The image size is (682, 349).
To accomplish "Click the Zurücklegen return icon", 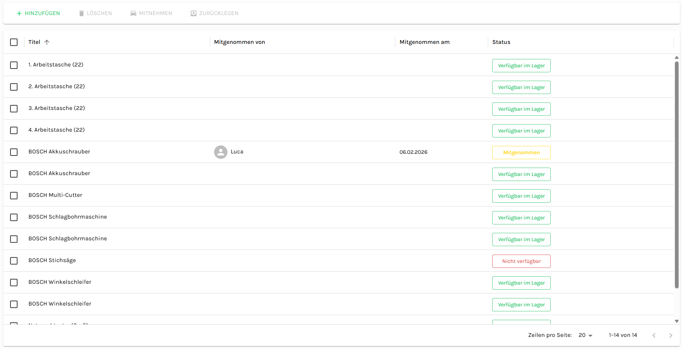I will [194, 13].
